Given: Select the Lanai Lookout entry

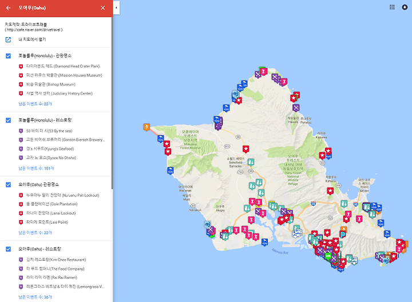Looking at the screenshot, I should pyautogui.click(x=51, y=213).
